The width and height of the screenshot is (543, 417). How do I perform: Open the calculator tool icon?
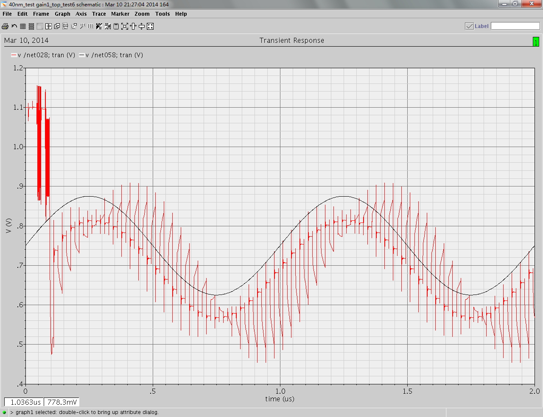(116, 26)
